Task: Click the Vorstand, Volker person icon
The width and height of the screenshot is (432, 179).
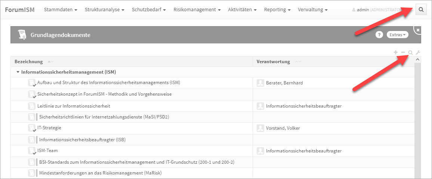Action: tap(260, 128)
